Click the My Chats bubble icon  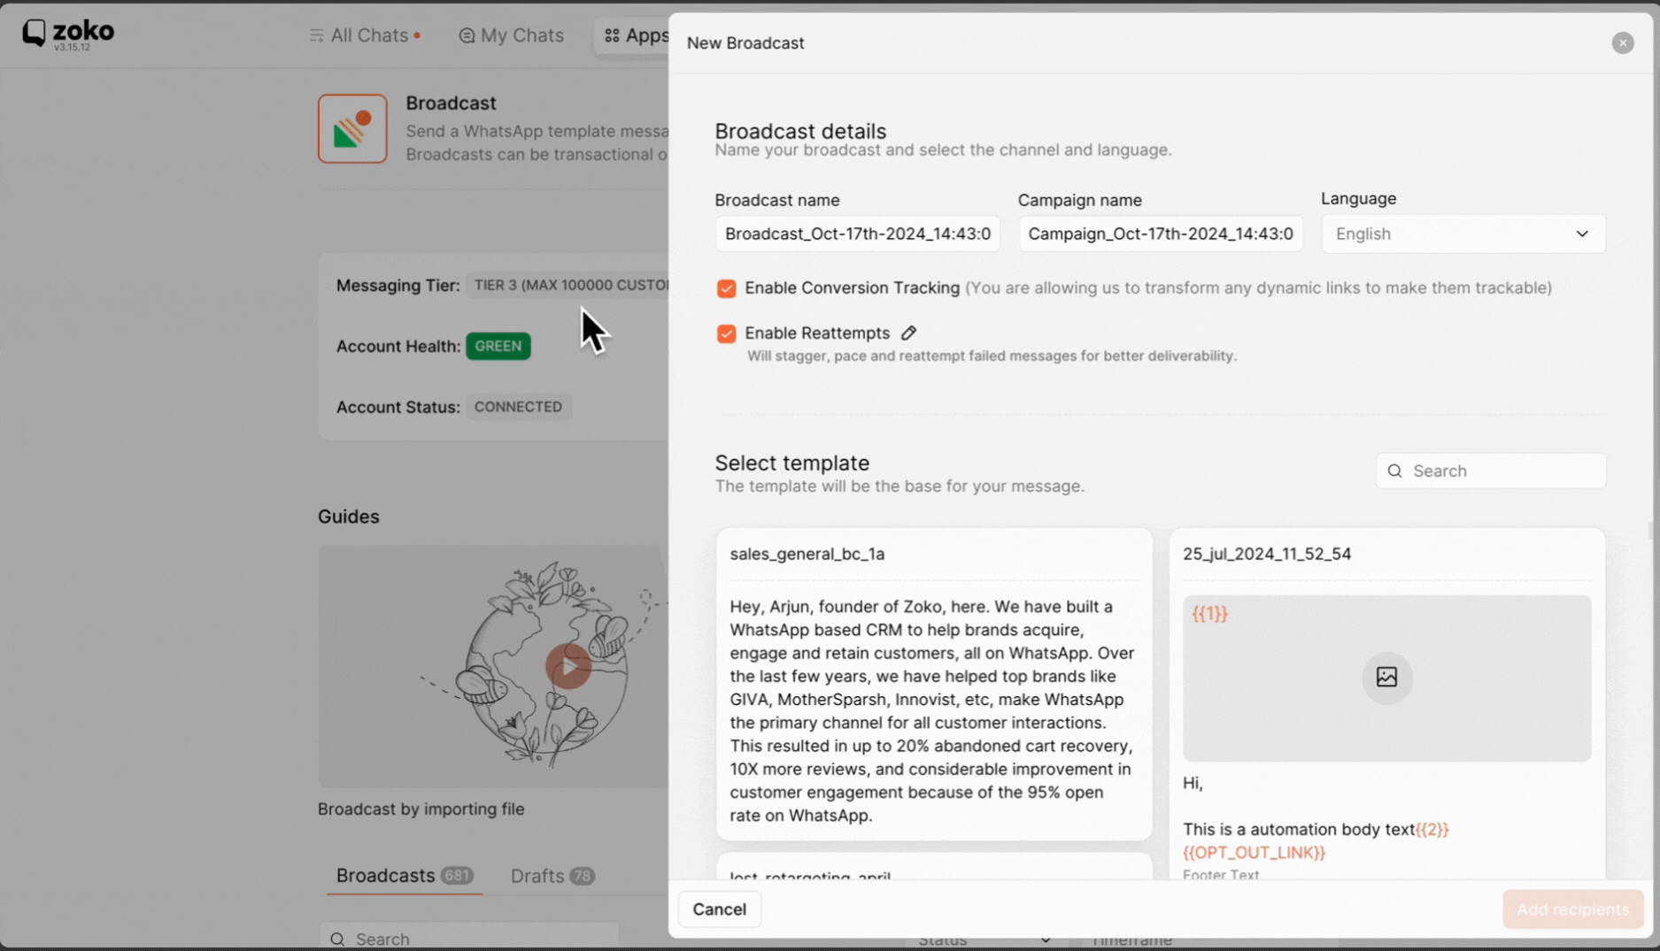pyautogui.click(x=467, y=35)
